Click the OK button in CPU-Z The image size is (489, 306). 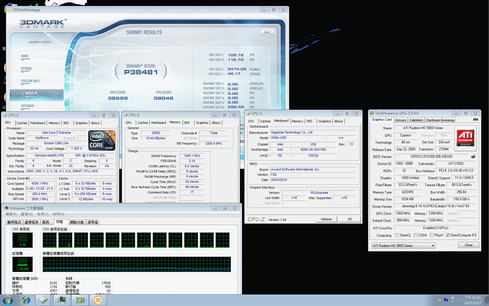(x=350, y=219)
